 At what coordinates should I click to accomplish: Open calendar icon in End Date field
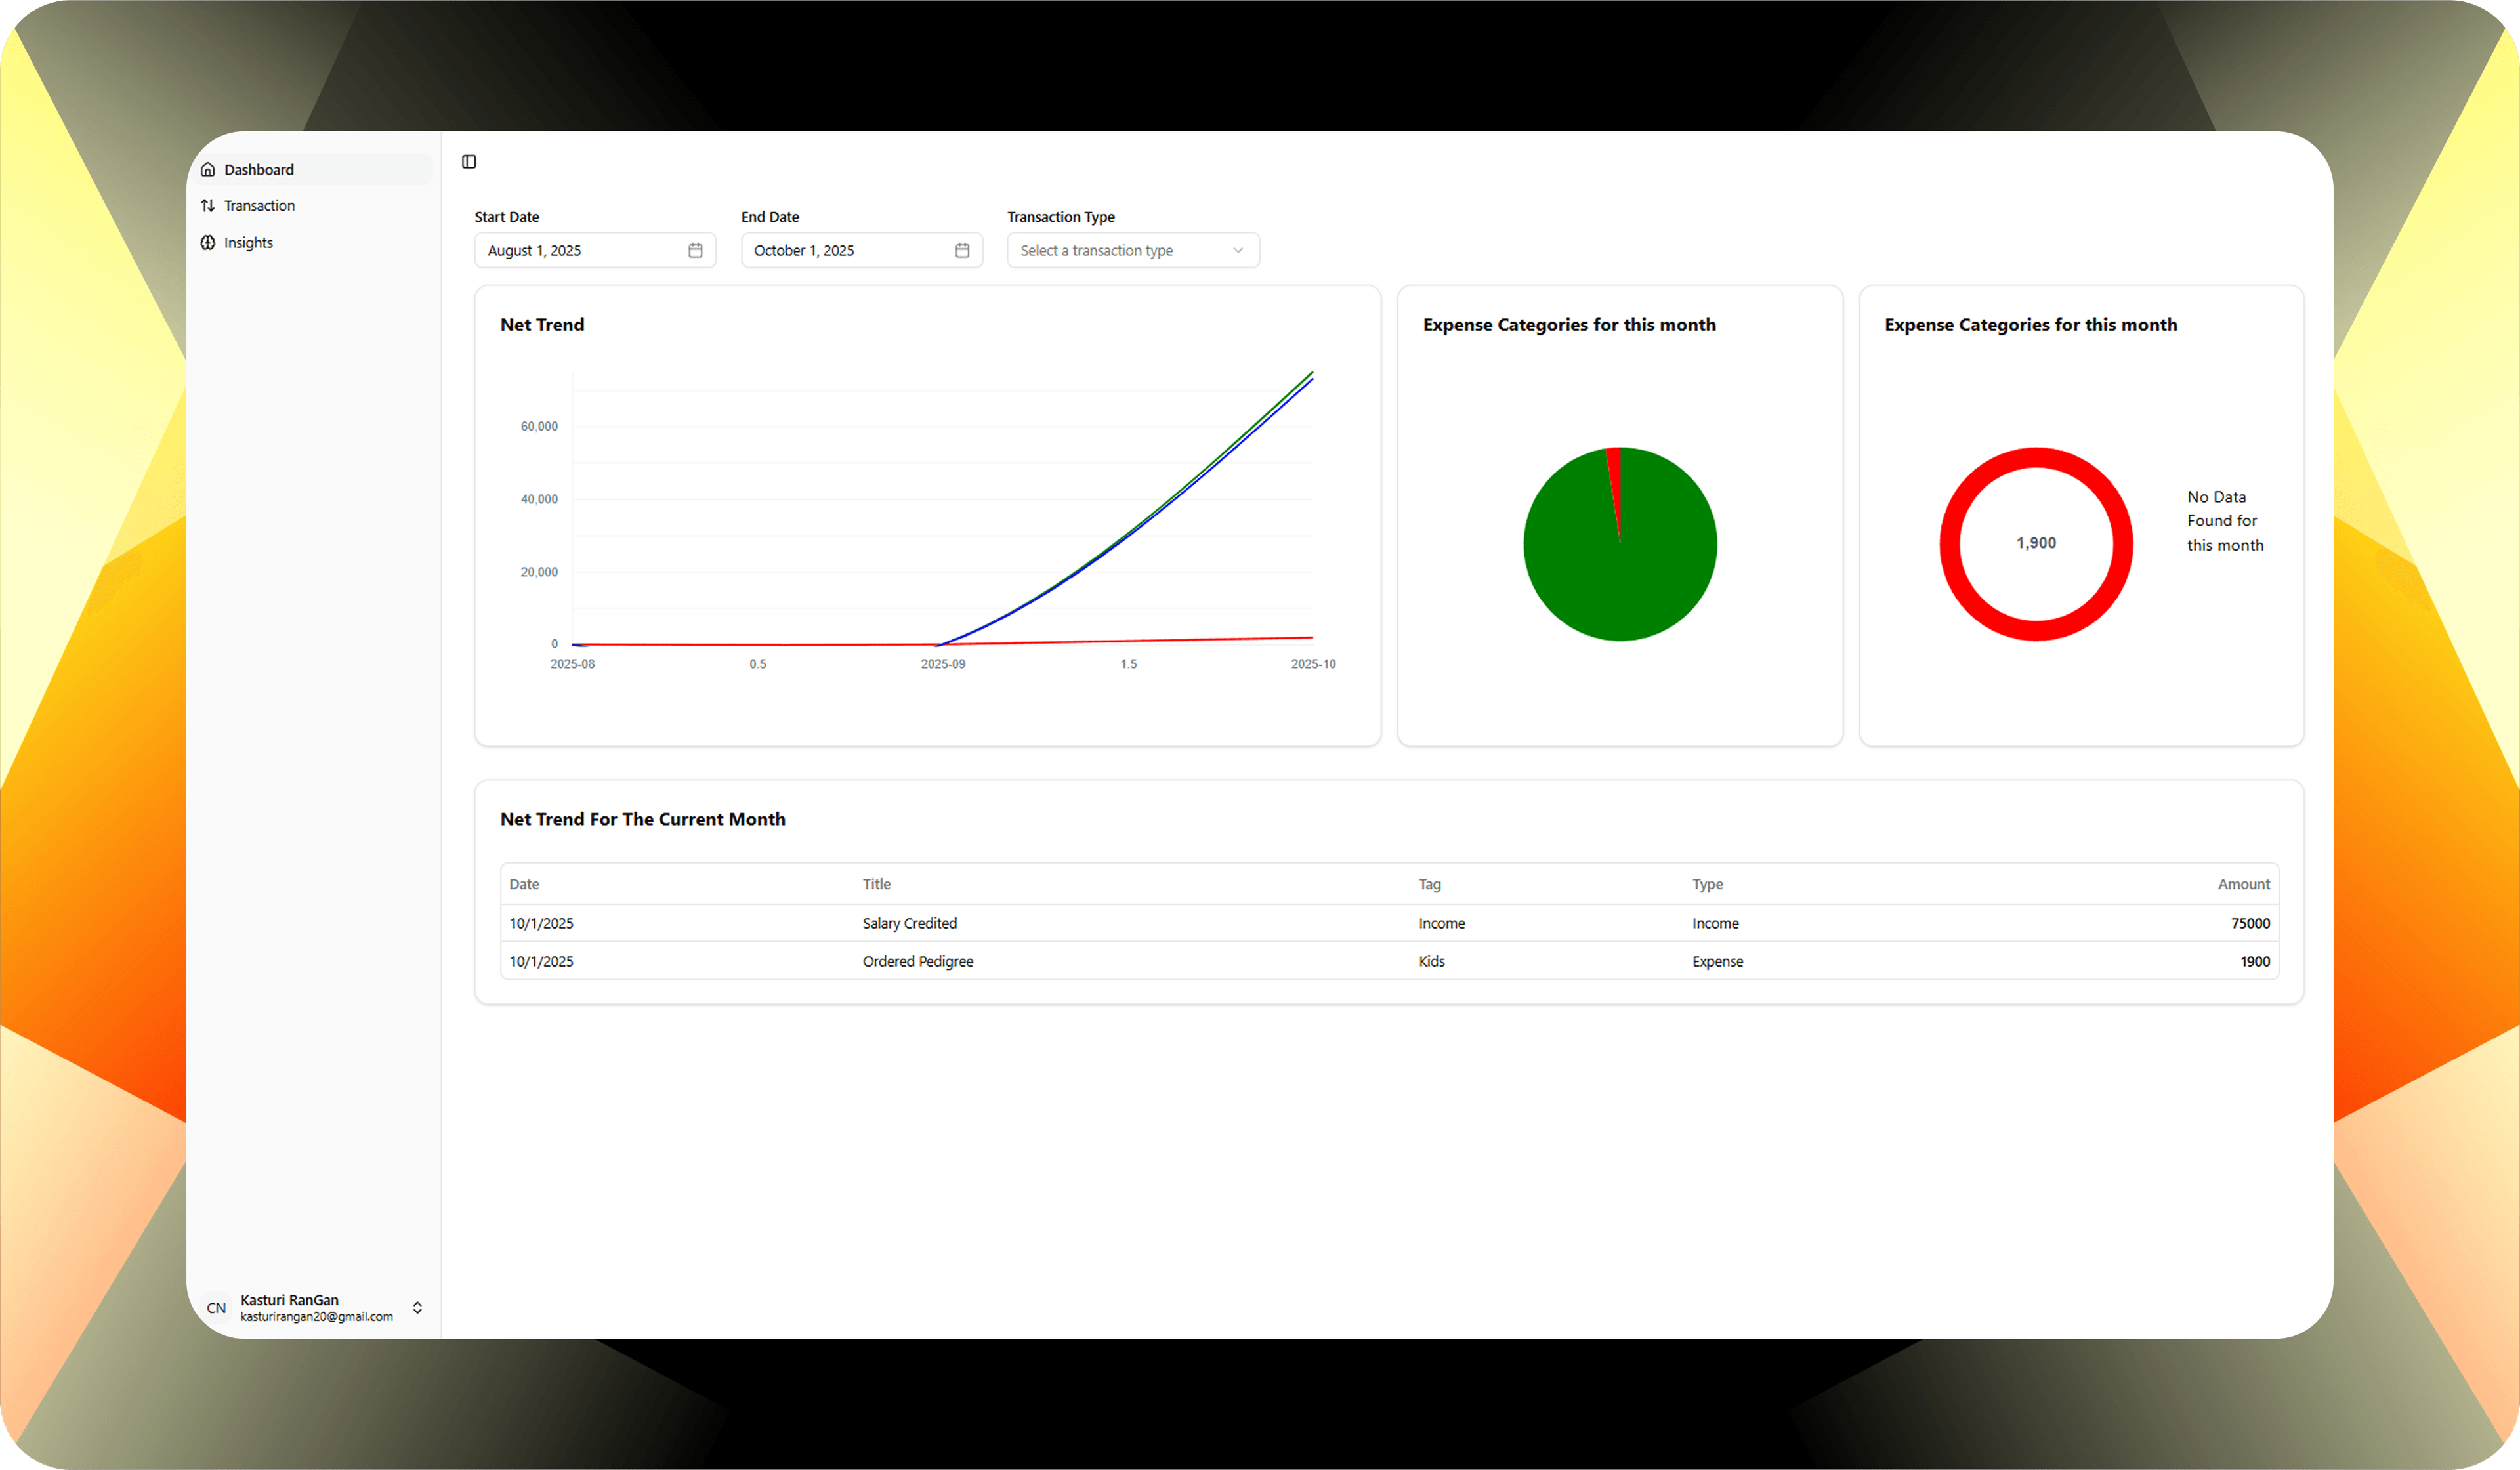point(962,251)
